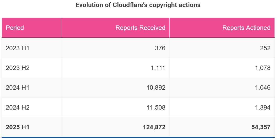Screen dimensions: 280x140
Task: Click the Reports Received column header
Action: (x=140, y=28)
